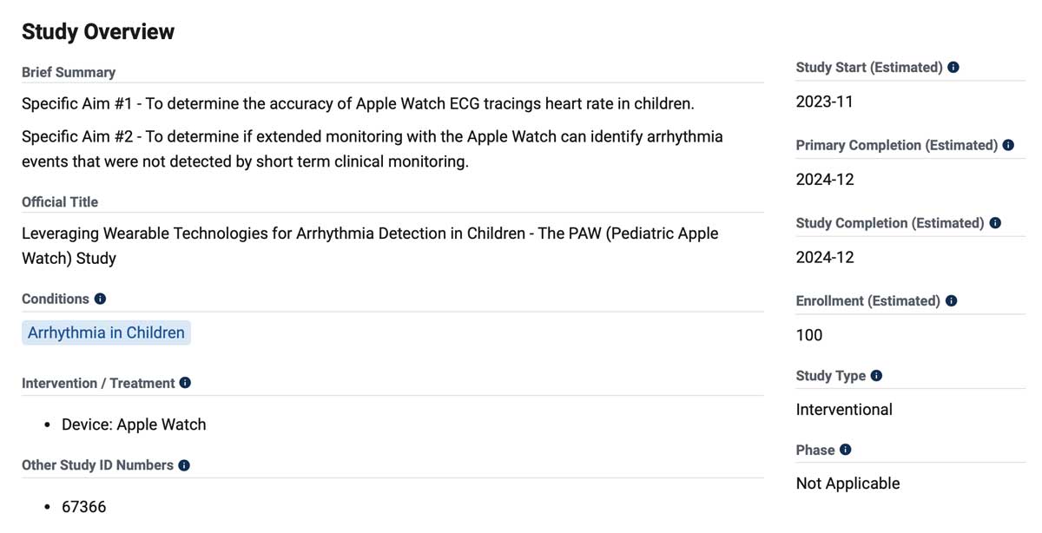Image resolution: width=1042 pixels, height=533 pixels.
Task: Open the Primary Completion info tooltip
Action: tap(1008, 144)
